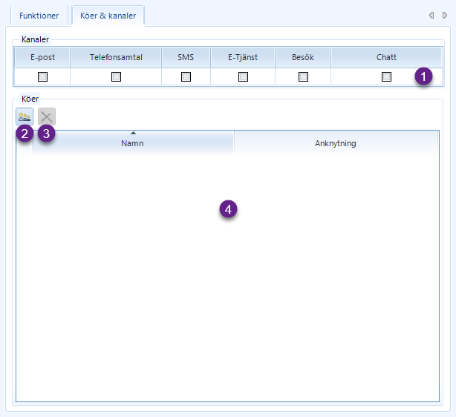Click the right tab scroll arrow
This screenshot has height=417, width=456.
coord(445,16)
